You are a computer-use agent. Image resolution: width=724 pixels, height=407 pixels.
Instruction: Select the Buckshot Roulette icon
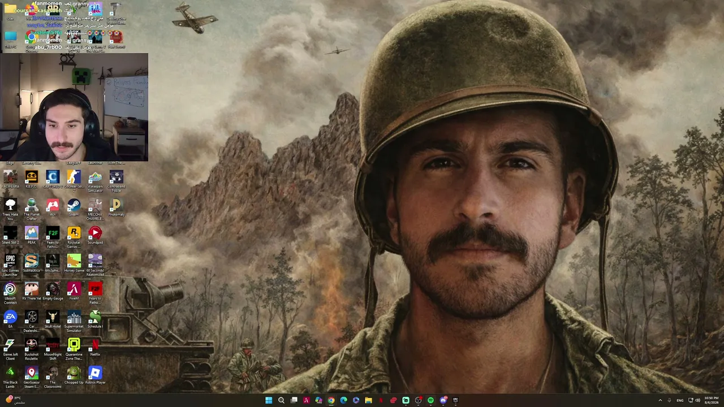click(x=31, y=349)
